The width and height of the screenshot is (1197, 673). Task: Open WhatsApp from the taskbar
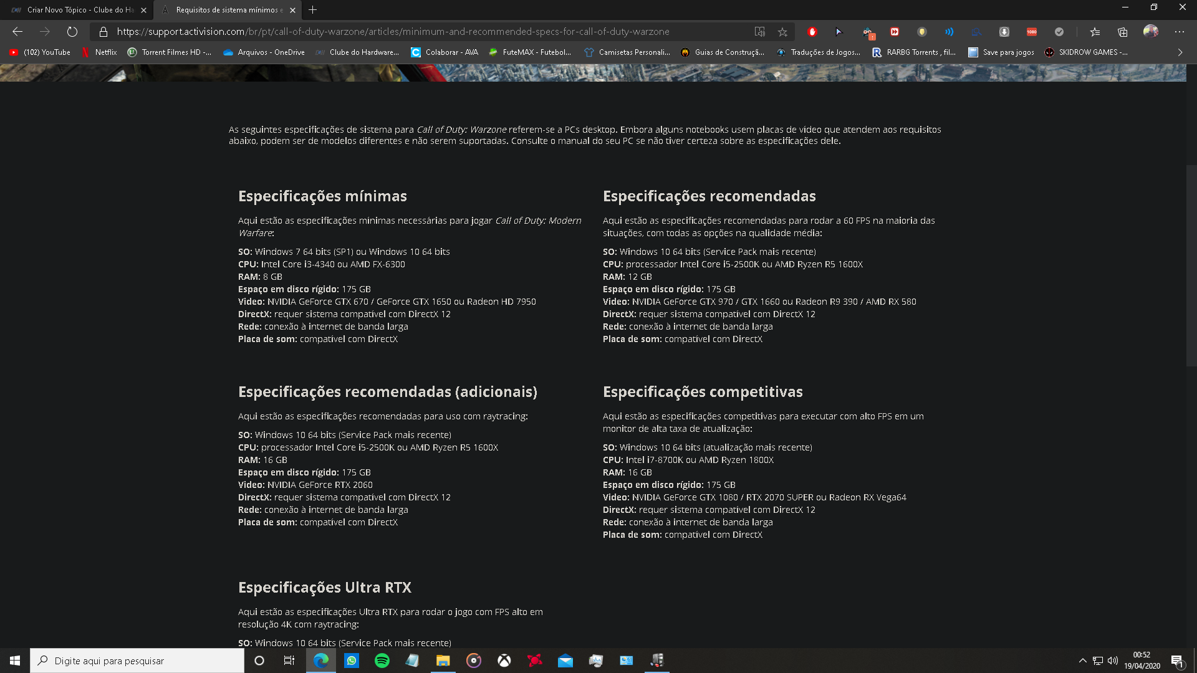[x=352, y=661]
